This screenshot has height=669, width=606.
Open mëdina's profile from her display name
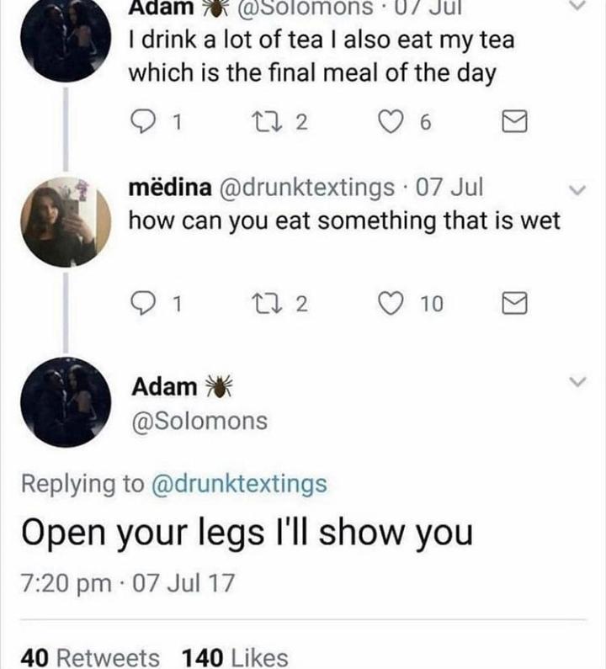[x=169, y=188]
